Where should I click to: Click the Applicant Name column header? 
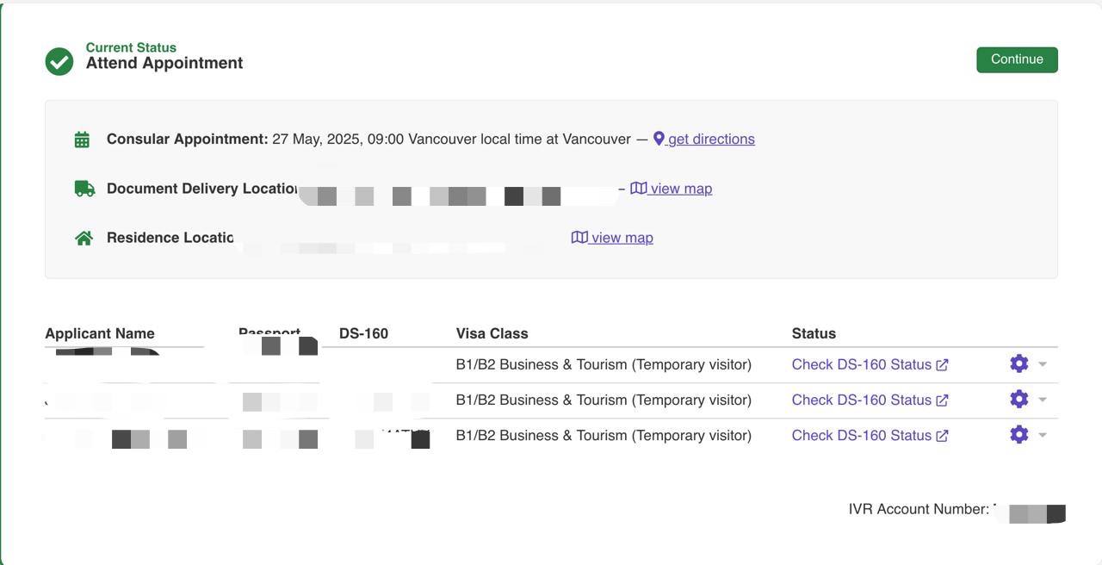[100, 333]
